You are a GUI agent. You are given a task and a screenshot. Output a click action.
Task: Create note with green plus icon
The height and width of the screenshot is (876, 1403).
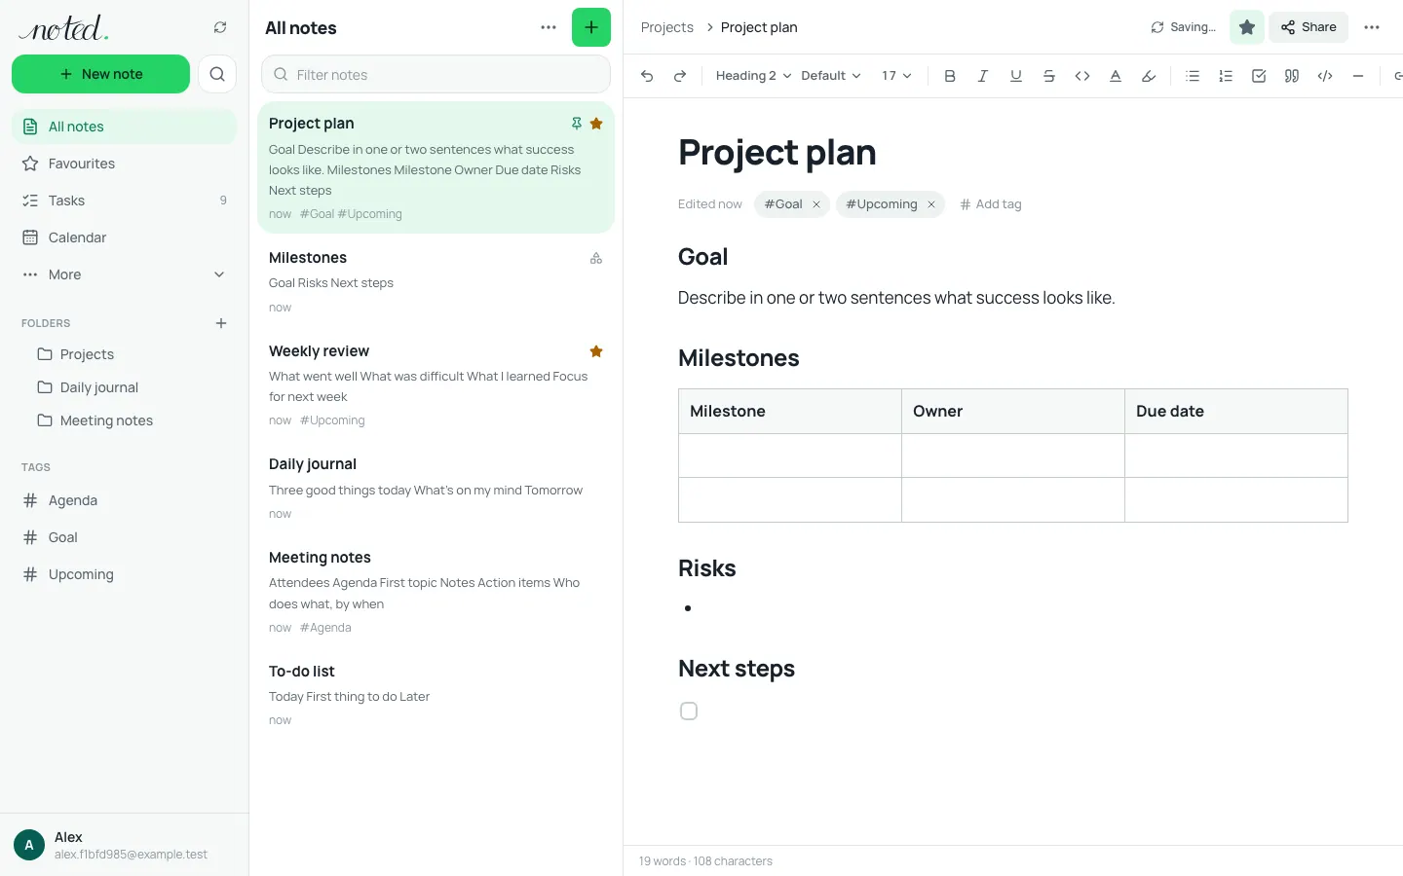click(591, 27)
